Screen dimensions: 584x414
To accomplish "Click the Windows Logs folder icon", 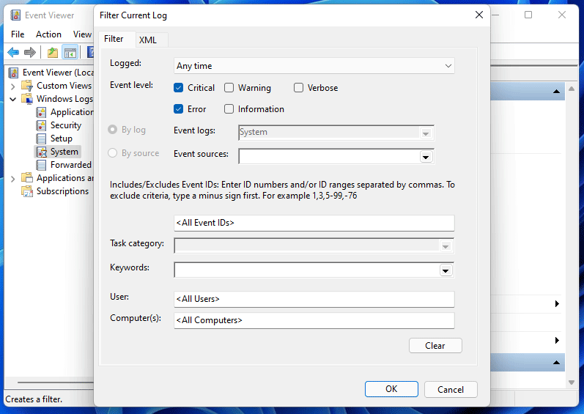I will click(27, 99).
